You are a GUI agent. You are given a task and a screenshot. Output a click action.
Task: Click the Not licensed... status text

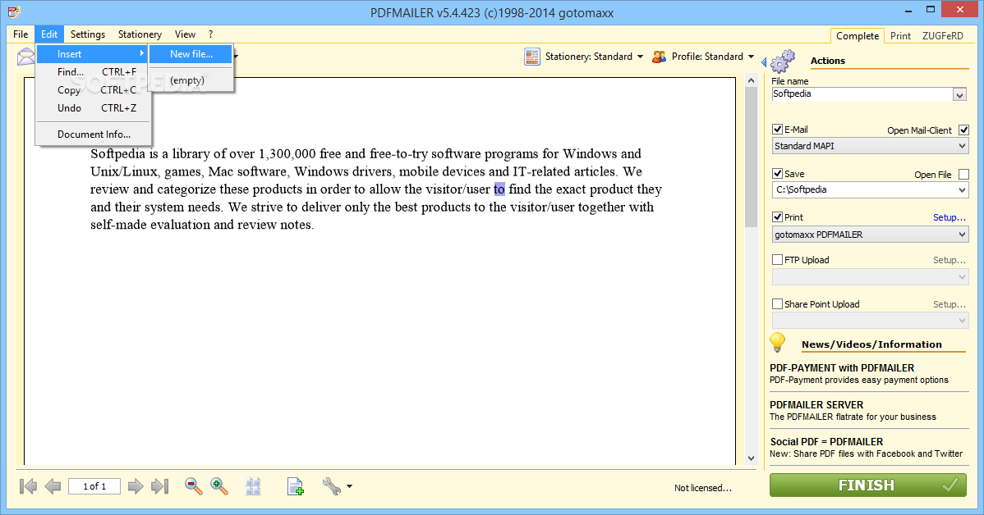(x=703, y=488)
